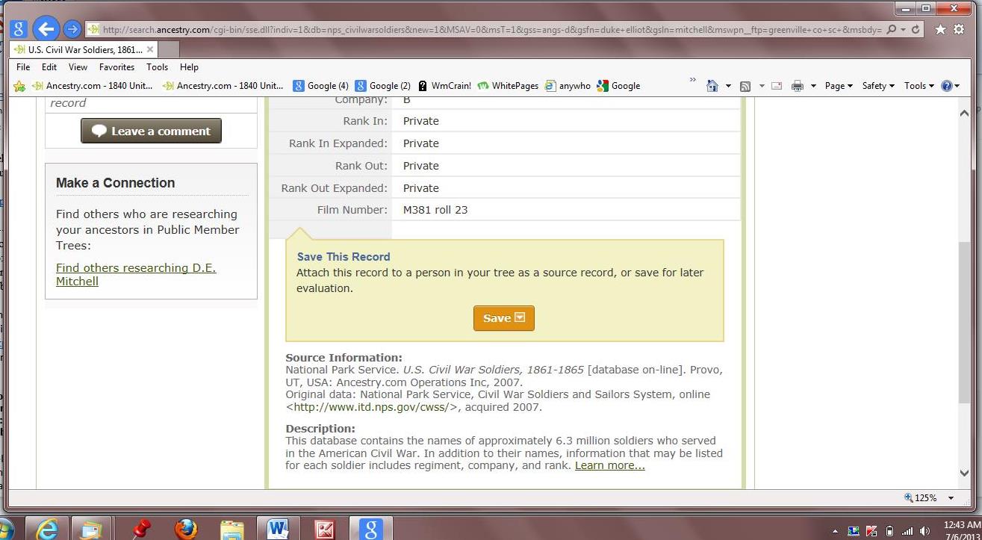This screenshot has height=540, width=982.
Task: Click the Read mail envelope icon
Action: (x=777, y=86)
